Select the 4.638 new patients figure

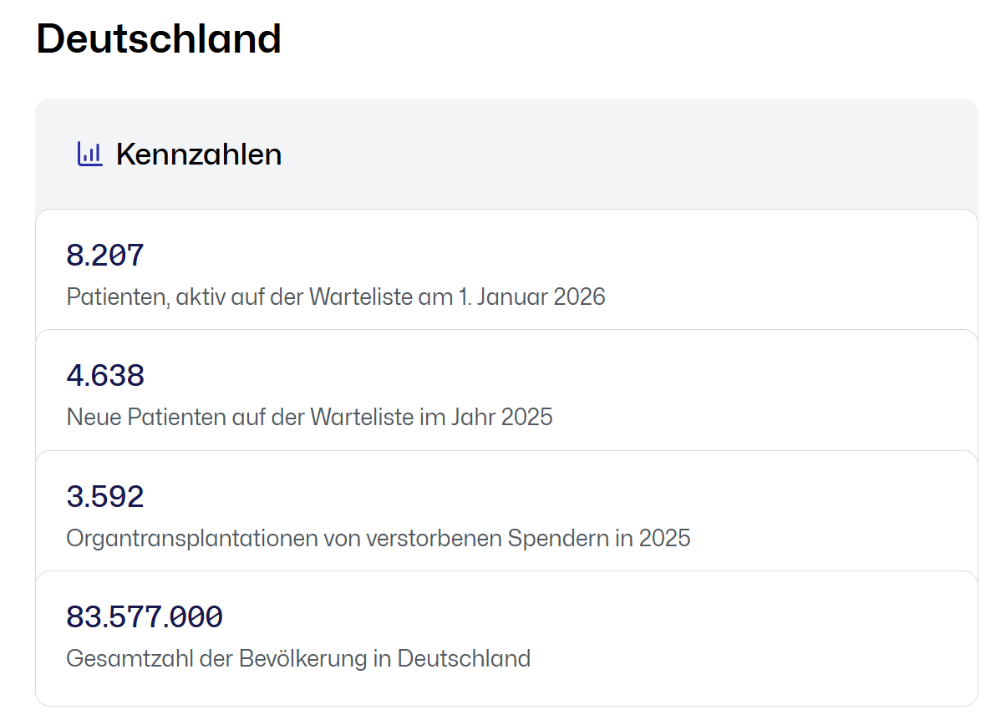click(x=105, y=376)
